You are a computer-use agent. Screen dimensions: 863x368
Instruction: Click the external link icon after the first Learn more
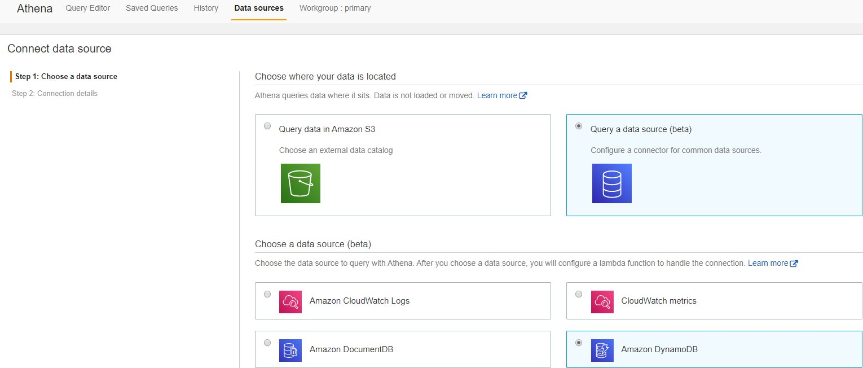click(x=523, y=95)
